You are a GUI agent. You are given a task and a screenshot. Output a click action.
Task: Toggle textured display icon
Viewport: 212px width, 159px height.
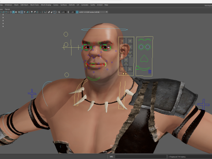22,12
